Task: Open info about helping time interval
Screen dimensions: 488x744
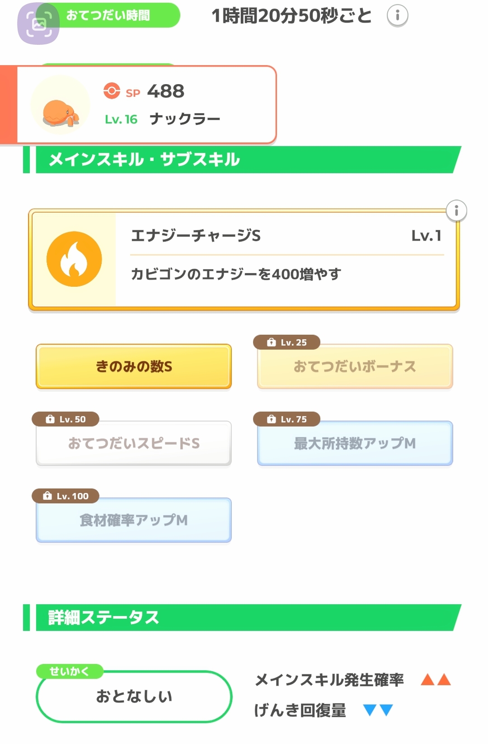Action: click(397, 16)
